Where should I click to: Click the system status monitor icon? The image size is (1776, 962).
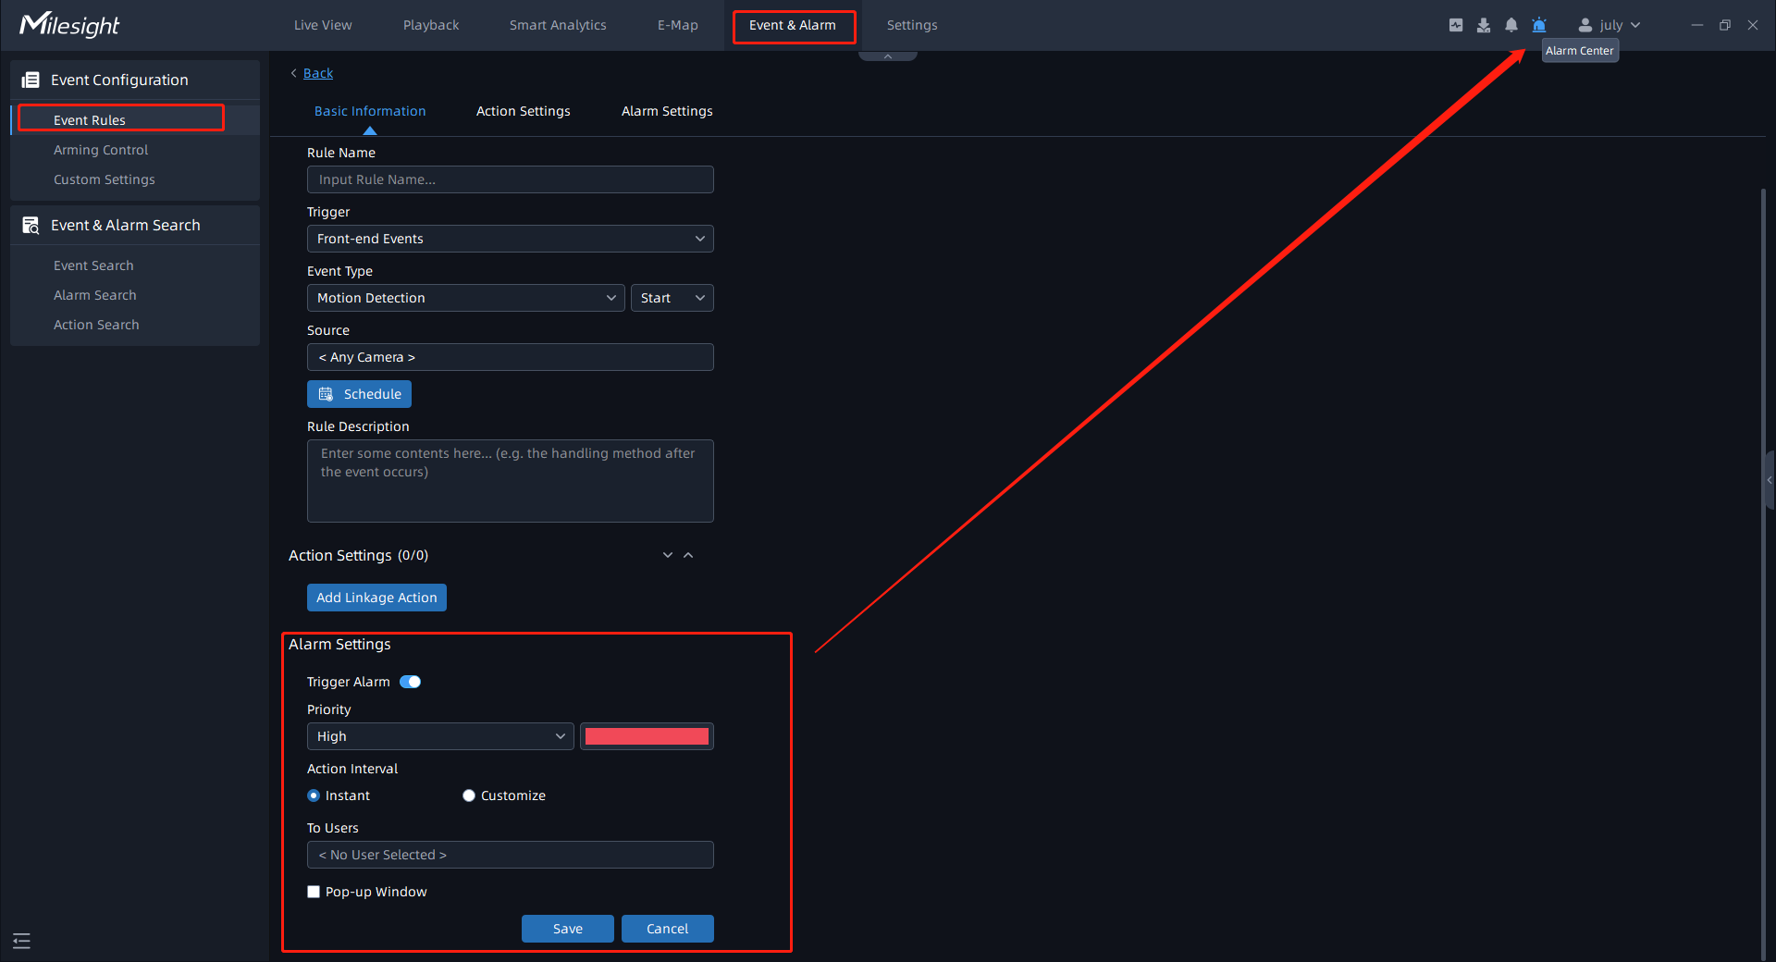click(x=1455, y=25)
